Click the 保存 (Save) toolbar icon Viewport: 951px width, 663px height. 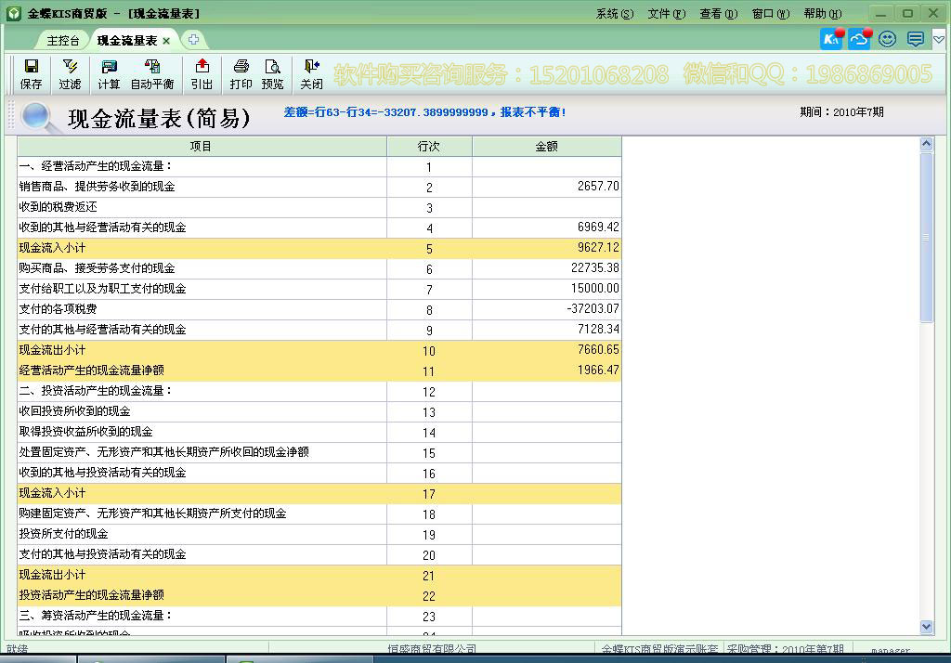(x=31, y=74)
